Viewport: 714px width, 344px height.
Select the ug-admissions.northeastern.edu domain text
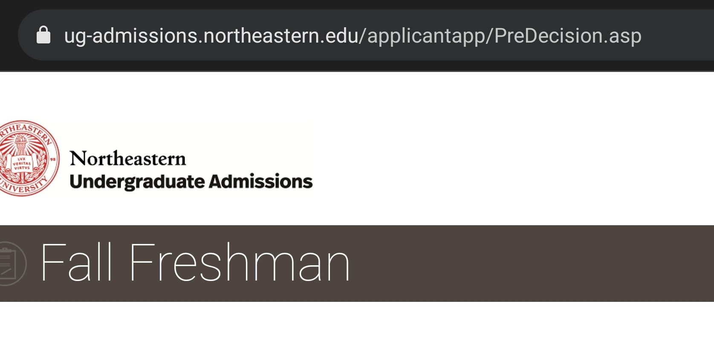click(x=211, y=36)
